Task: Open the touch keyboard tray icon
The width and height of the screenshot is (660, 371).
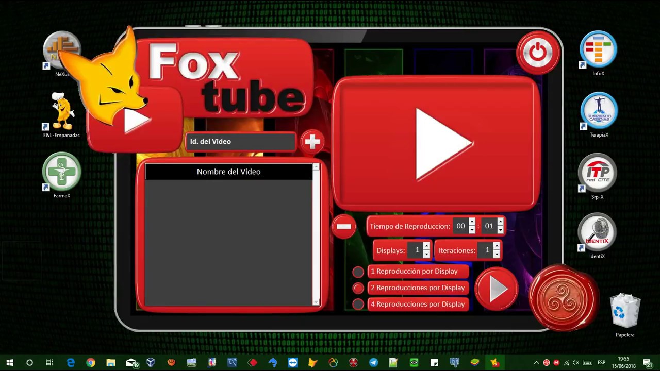Action: [587, 363]
